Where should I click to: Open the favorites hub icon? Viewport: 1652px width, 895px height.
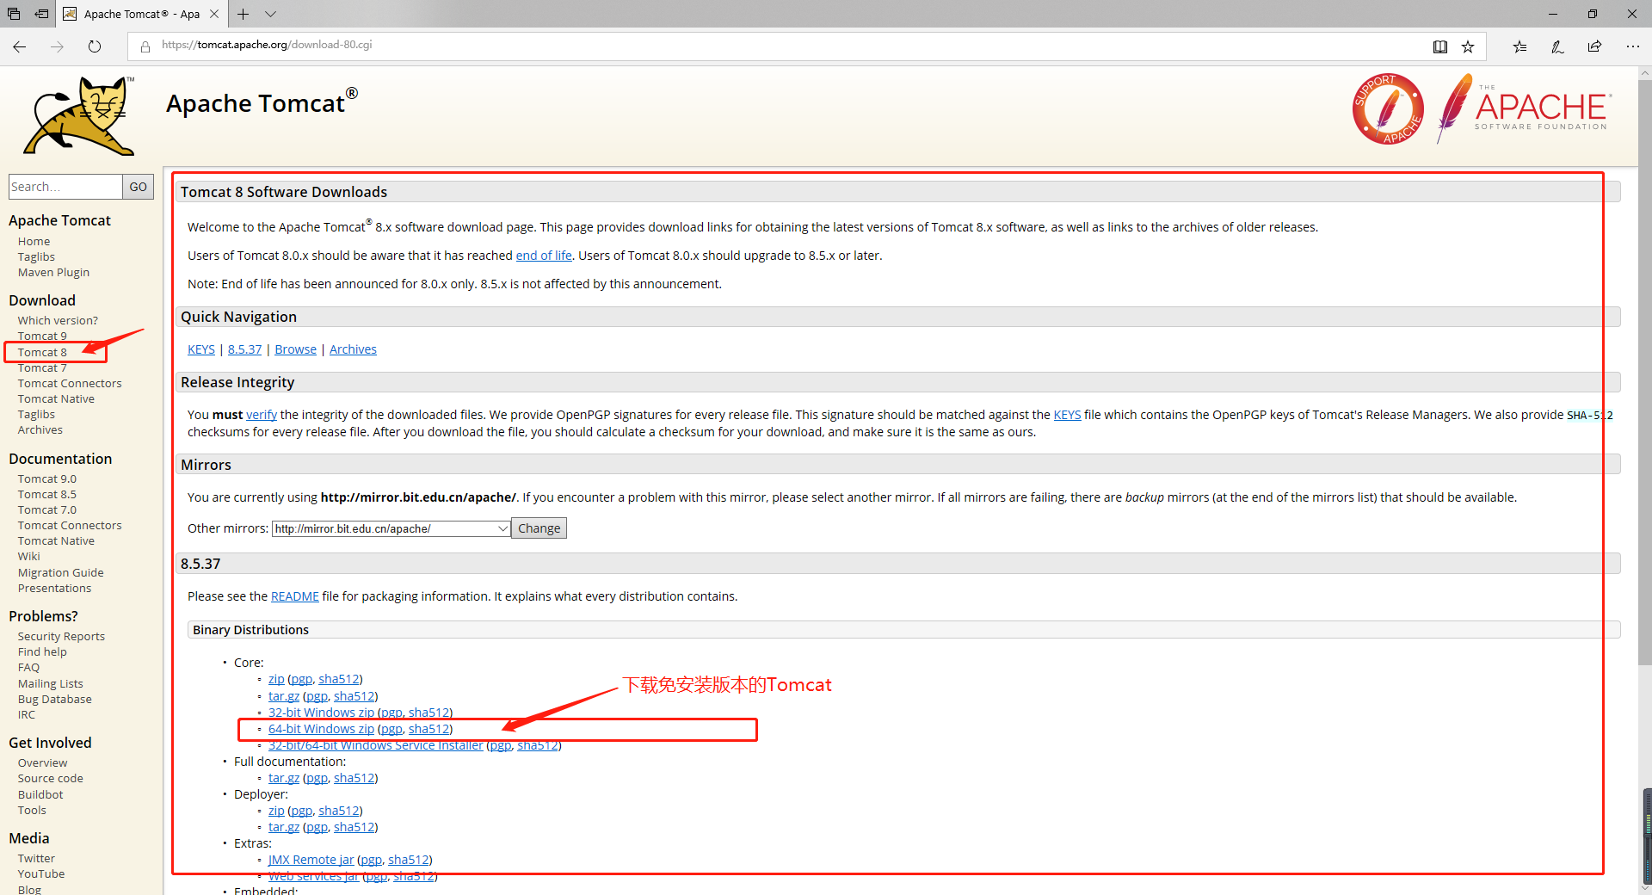(x=1520, y=46)
